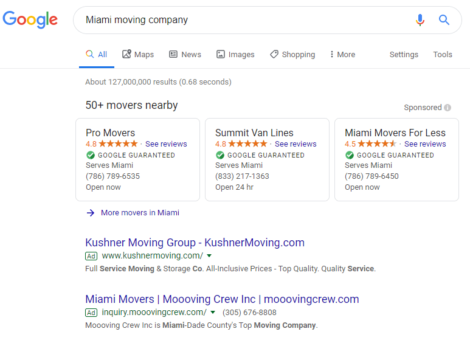The height and width of the screenshot is (340, 470).
Task: Click phone number (833) 217-1363
Action: pyautogui.click(x=242, y=176)
